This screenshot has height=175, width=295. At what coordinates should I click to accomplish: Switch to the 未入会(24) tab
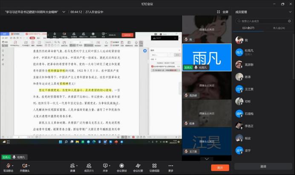[x=279, y=28]
